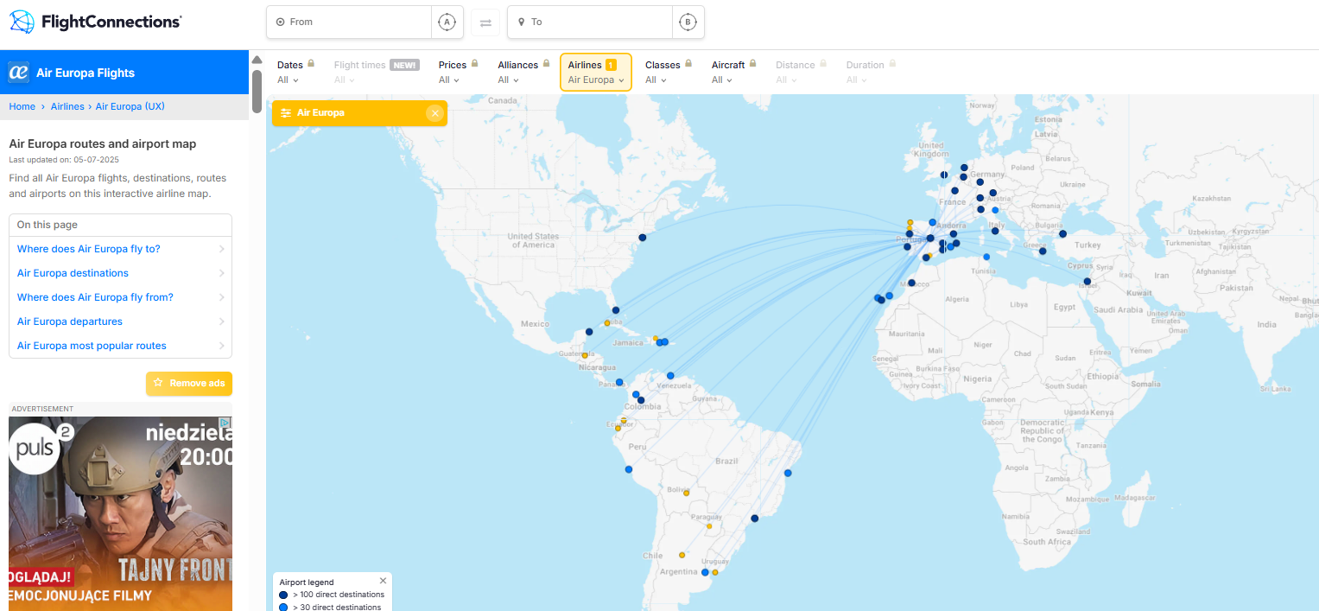
Task: Open the Aircraft filter dropdown
Action: [733, 72]
